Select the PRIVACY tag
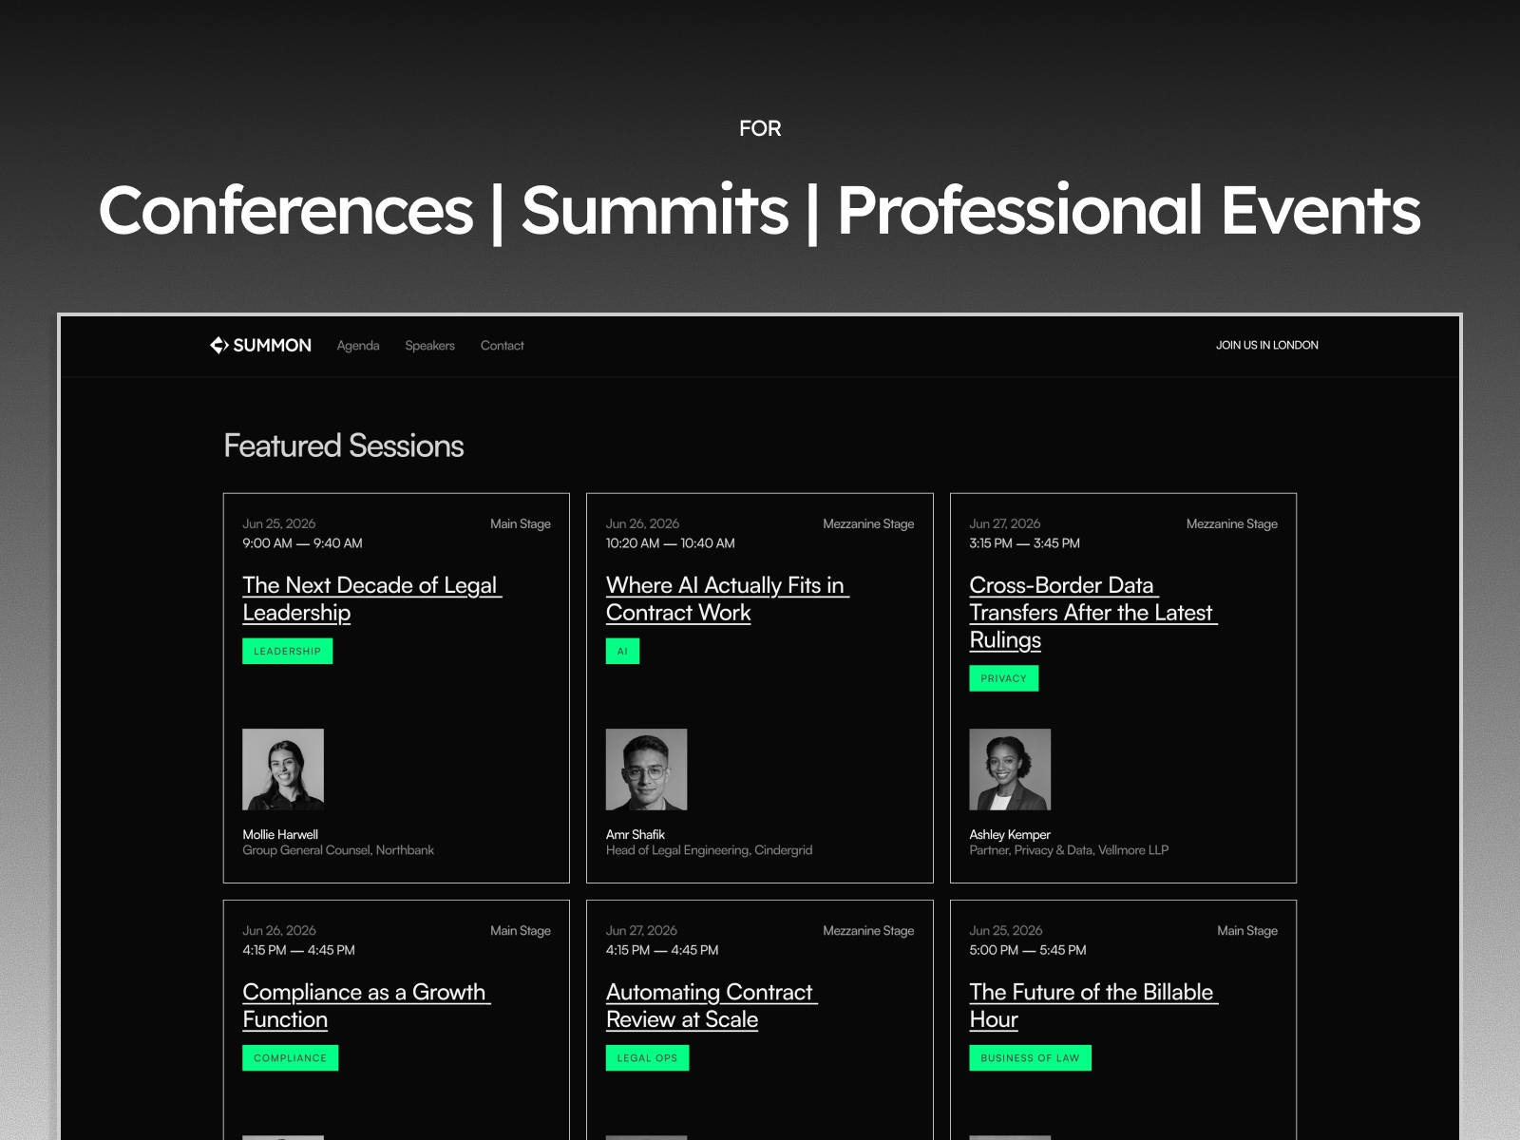This screenshot has width=1520, height=1140. pyautogui.click(x=1004, y=678)
